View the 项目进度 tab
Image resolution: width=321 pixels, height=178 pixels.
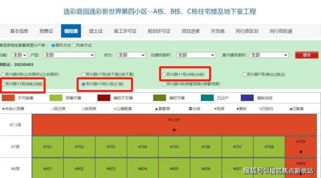(x=190, y=31)
